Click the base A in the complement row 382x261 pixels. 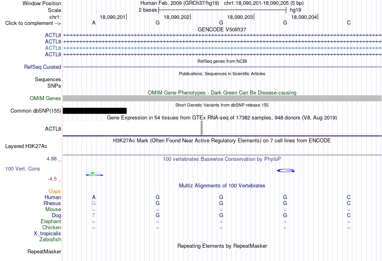[x=94, y=23]
